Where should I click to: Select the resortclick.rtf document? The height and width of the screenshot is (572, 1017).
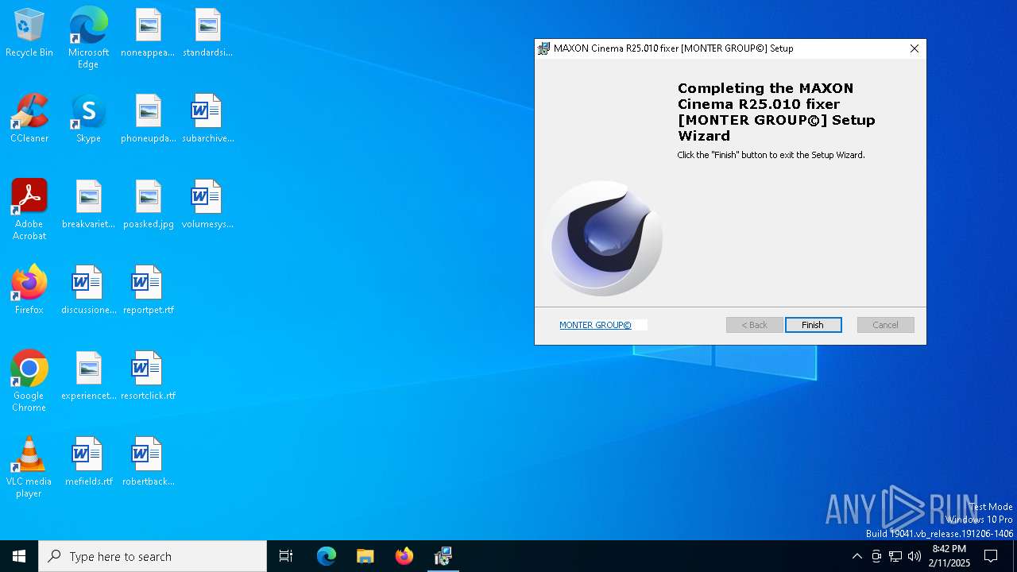(148, 377)
